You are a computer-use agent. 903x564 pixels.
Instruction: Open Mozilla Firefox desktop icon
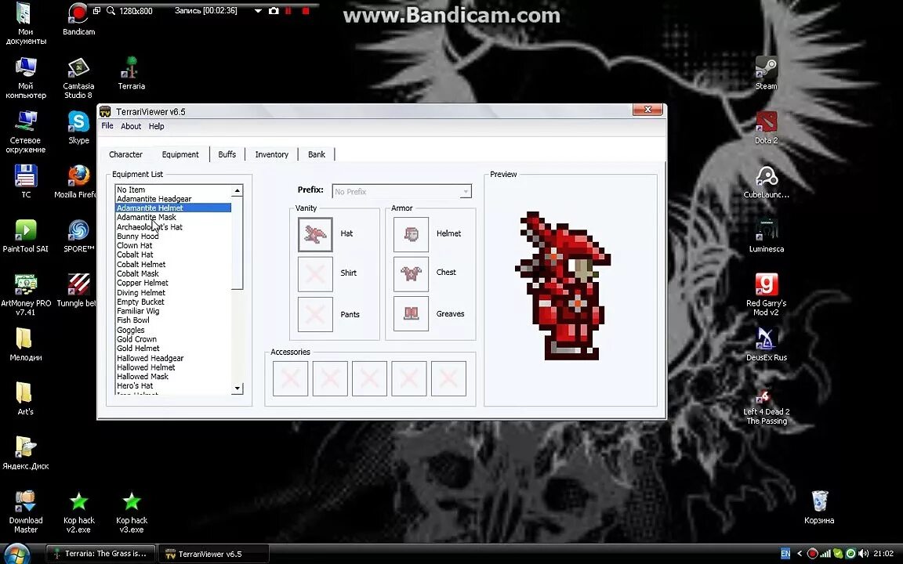tap(77, 182)
